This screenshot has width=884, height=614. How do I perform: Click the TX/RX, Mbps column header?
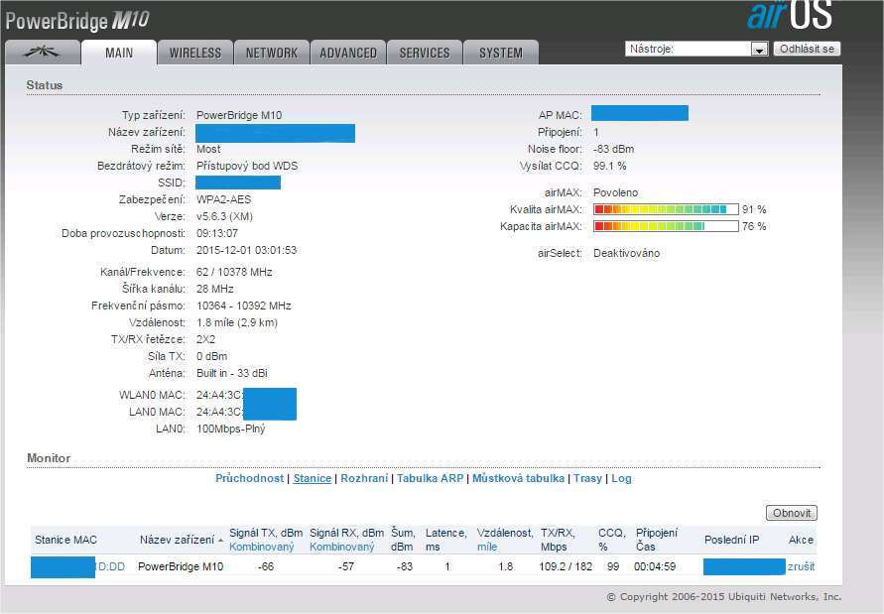(x=558, y=540)
